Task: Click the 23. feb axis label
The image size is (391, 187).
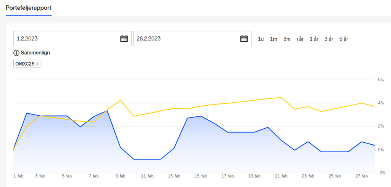Action: 308,176
